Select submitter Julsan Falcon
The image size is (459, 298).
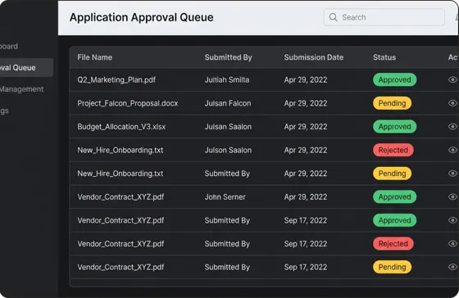pyautogui.click(x=228, y=103)
